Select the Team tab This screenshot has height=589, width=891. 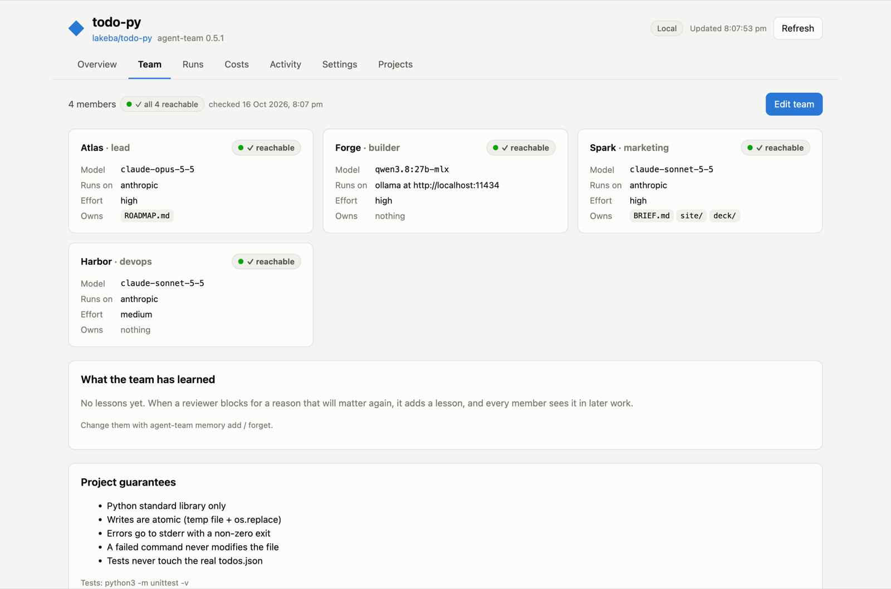pyautogui.click(x=150, y=65)
